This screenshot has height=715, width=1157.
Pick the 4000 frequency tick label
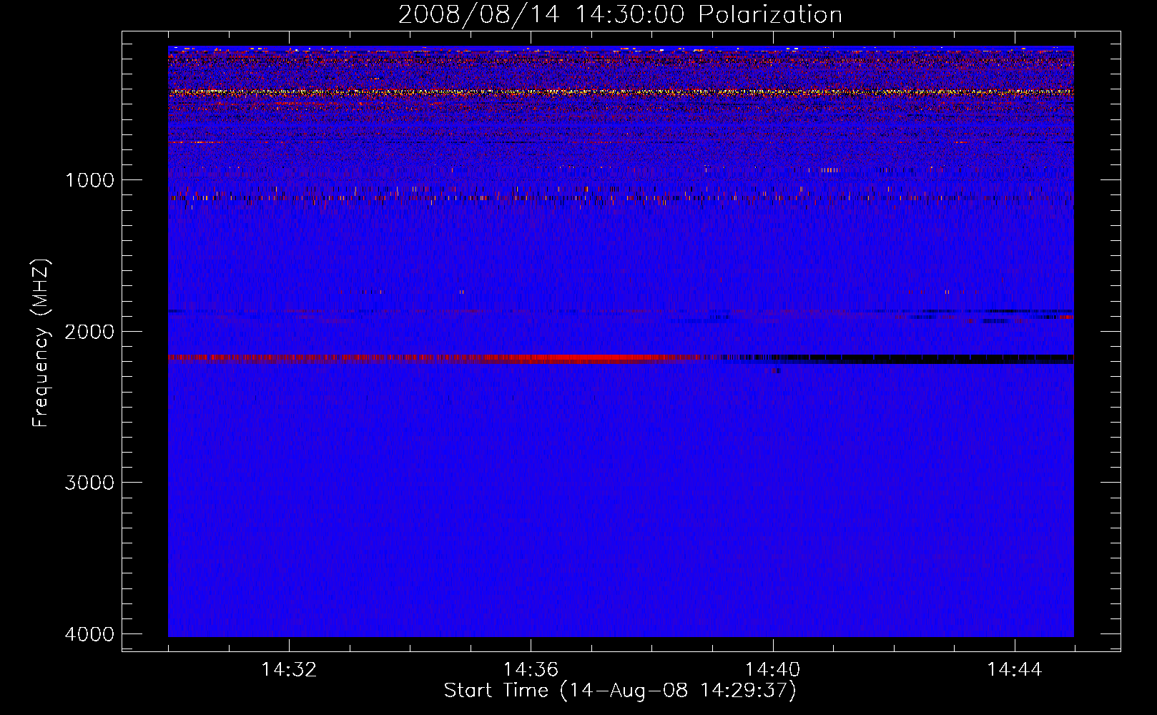[x=89, y=634]
